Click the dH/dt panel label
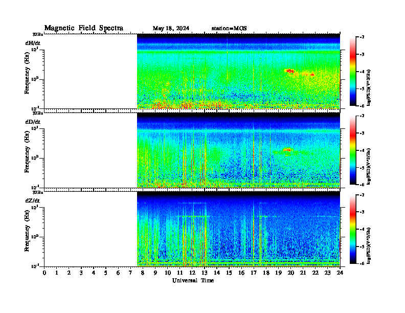 point(33,43)
